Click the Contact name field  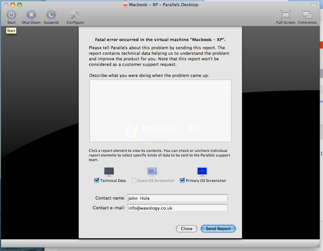[x=177, y=198]
